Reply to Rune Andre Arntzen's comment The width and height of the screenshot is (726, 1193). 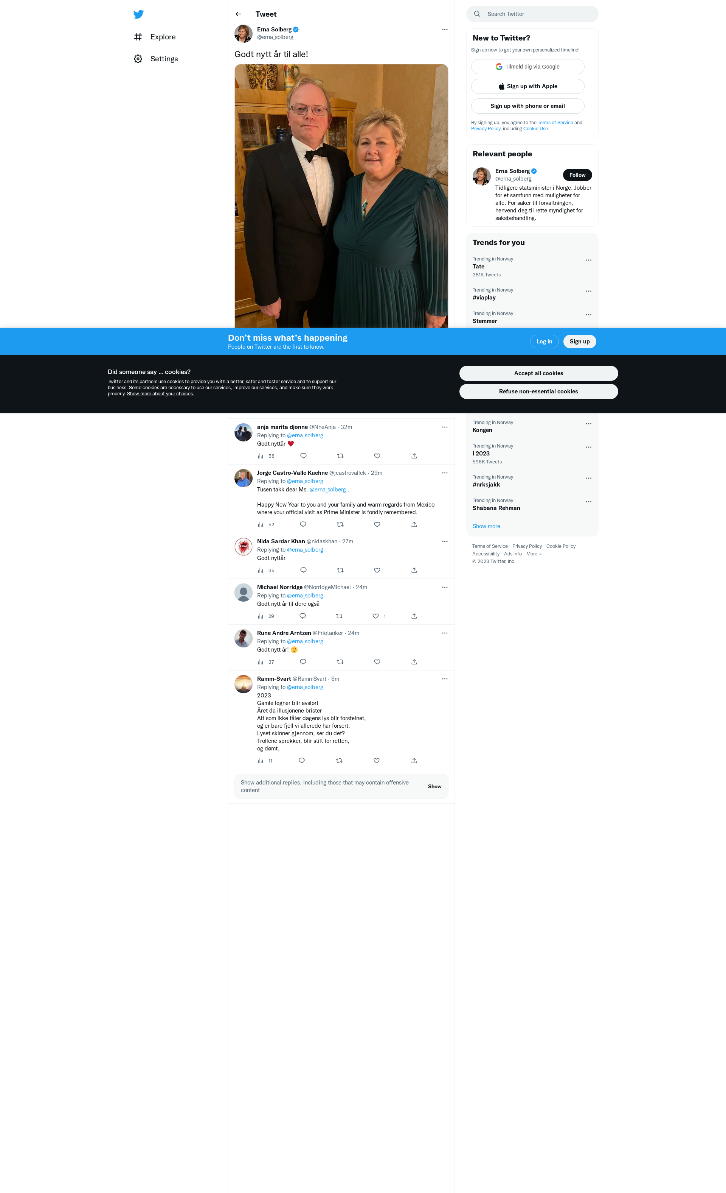[x=303, y=661]
